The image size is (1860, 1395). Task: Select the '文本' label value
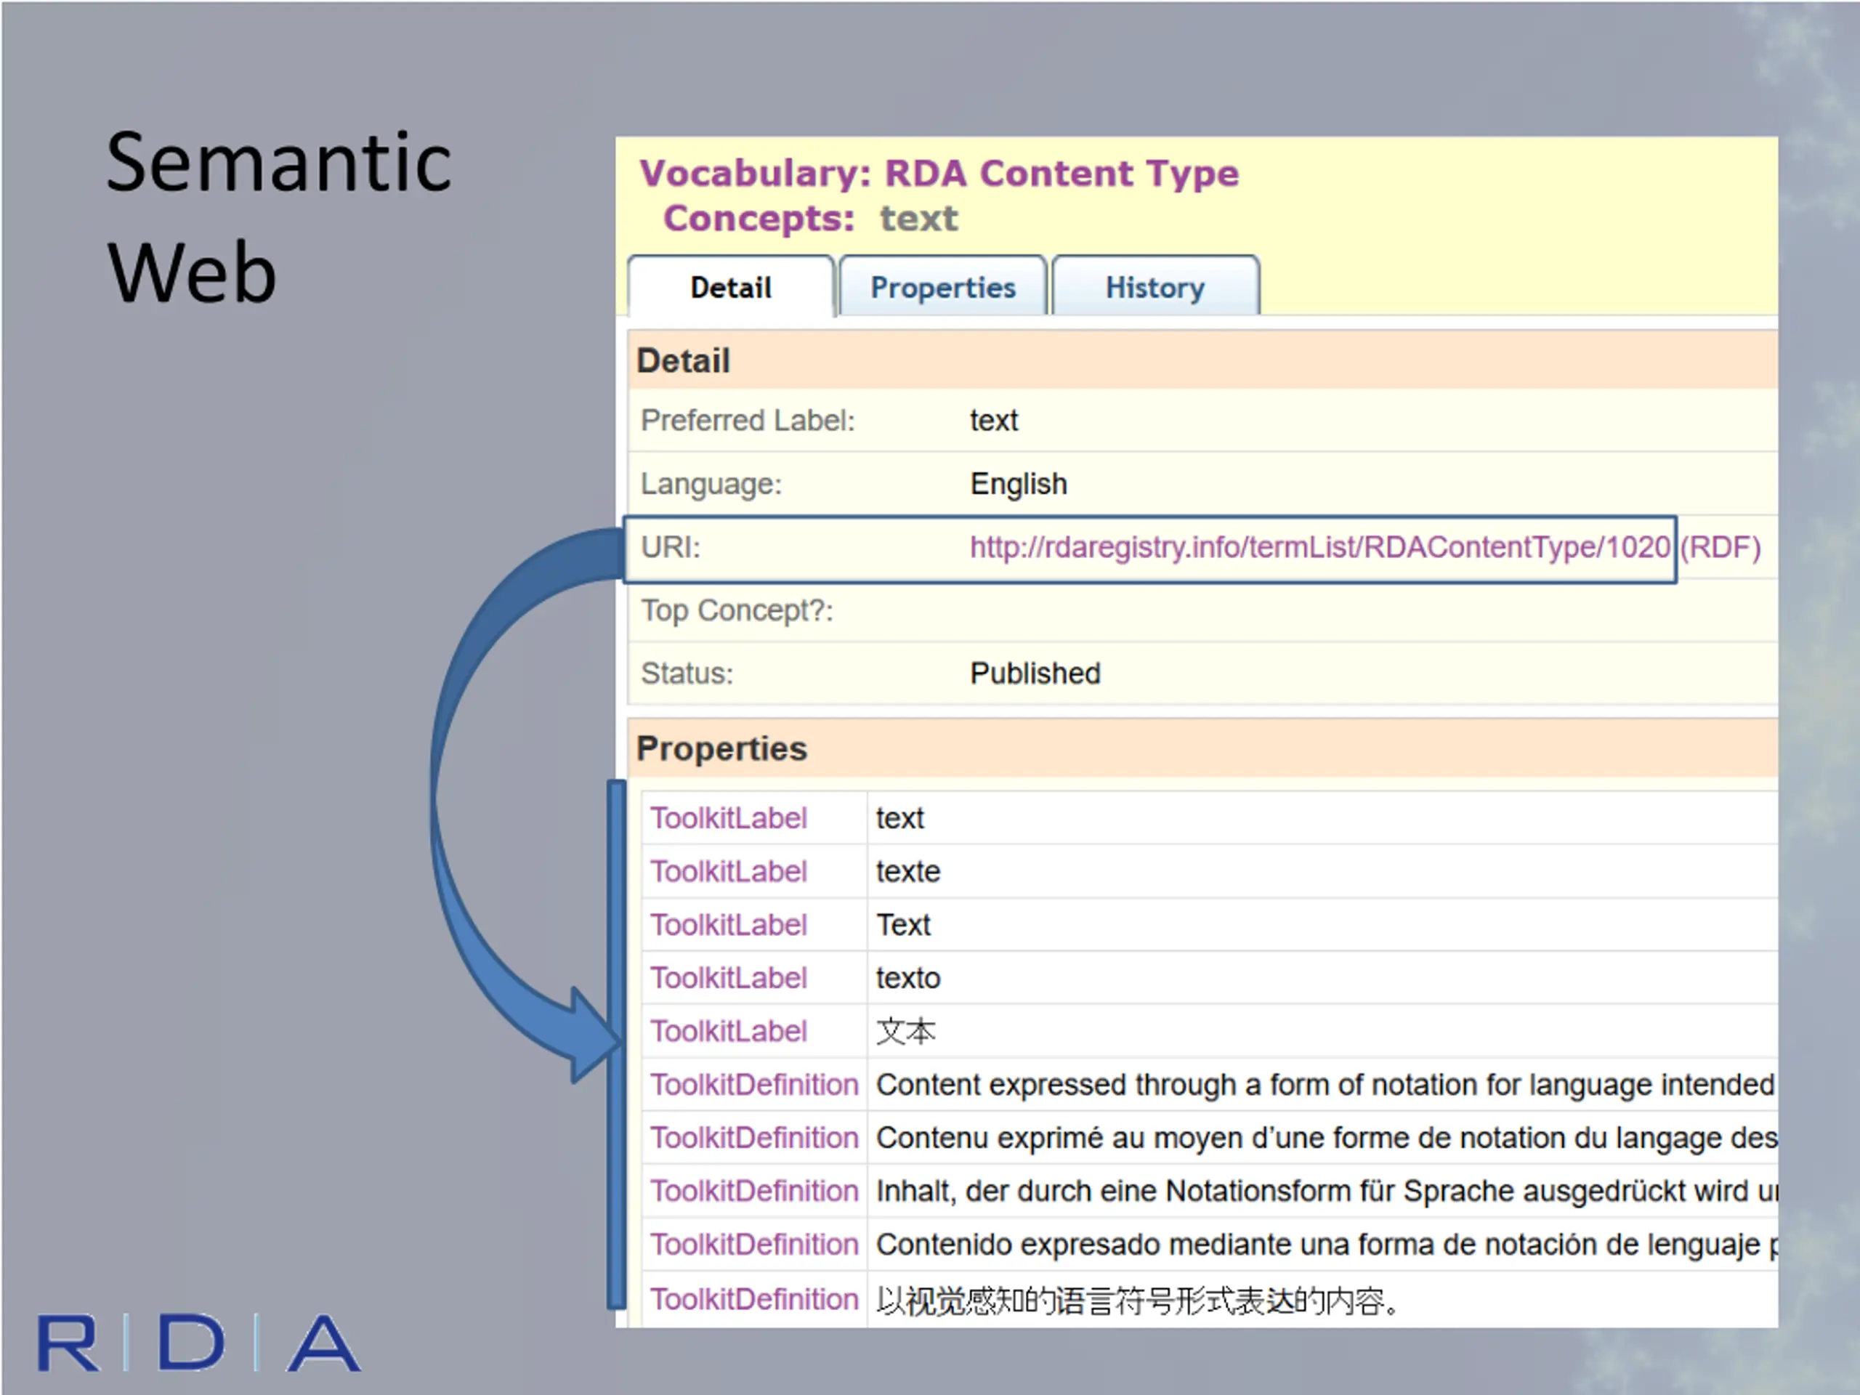coord(905,1031)
